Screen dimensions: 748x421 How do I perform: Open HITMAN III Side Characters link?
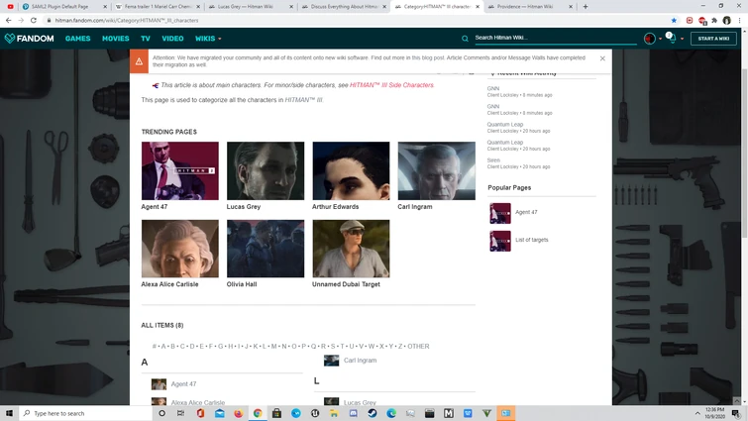[391, 85]
